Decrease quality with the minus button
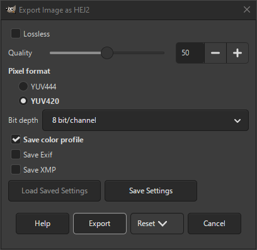The width and height of the screenshot is (257, 250). [x=215, y=53]
